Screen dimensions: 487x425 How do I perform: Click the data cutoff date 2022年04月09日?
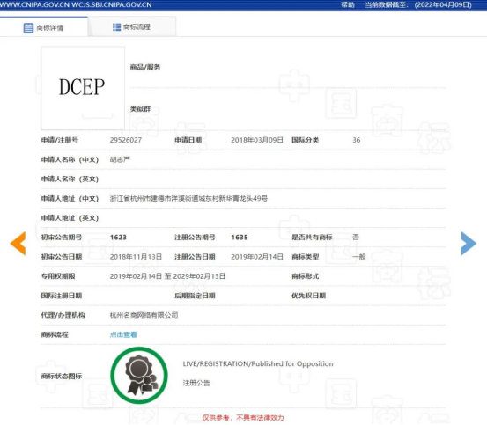(443, 4)
